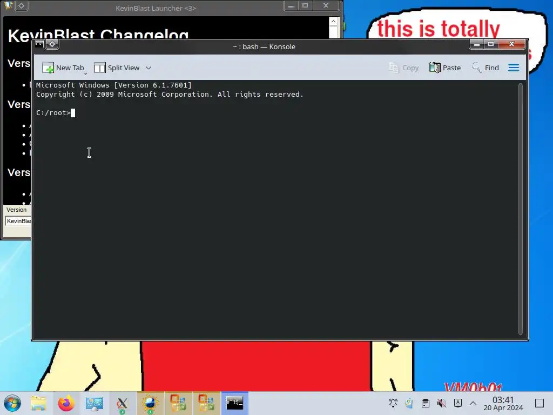Screen dimensions: 553x415
Task: Switch to Konsole terminal taskbar entry
Action: point(234,403)
